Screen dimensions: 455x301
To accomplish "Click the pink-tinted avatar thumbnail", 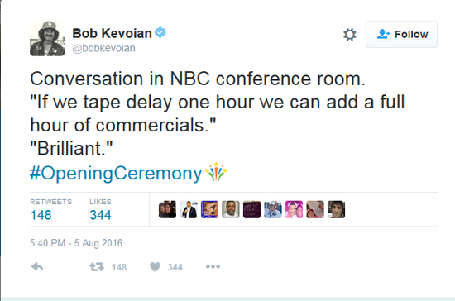I will (294, 209).
